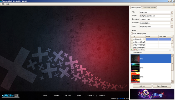Expand the Slogan field dropdown
This screenshot has height=100, width=175.
(x=172, y=16)
